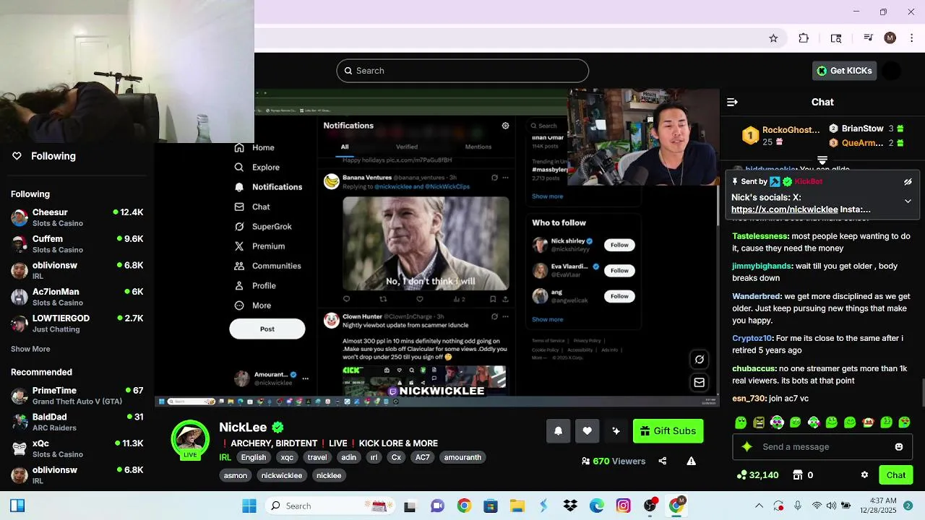Image resolution: width=925 pixels, height=520 pixels.
Task: Open the Chrome three-dot menu
Action: (911, 38)
